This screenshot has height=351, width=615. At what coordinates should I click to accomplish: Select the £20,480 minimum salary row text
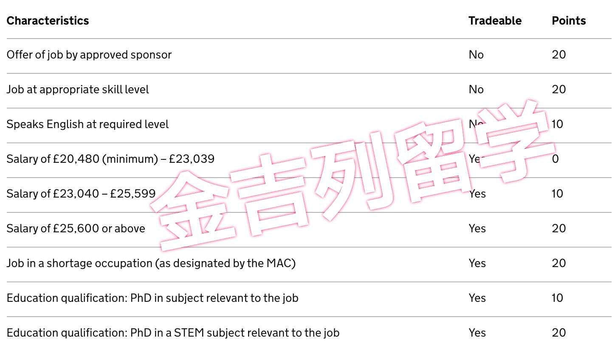[x=110, y=159]
